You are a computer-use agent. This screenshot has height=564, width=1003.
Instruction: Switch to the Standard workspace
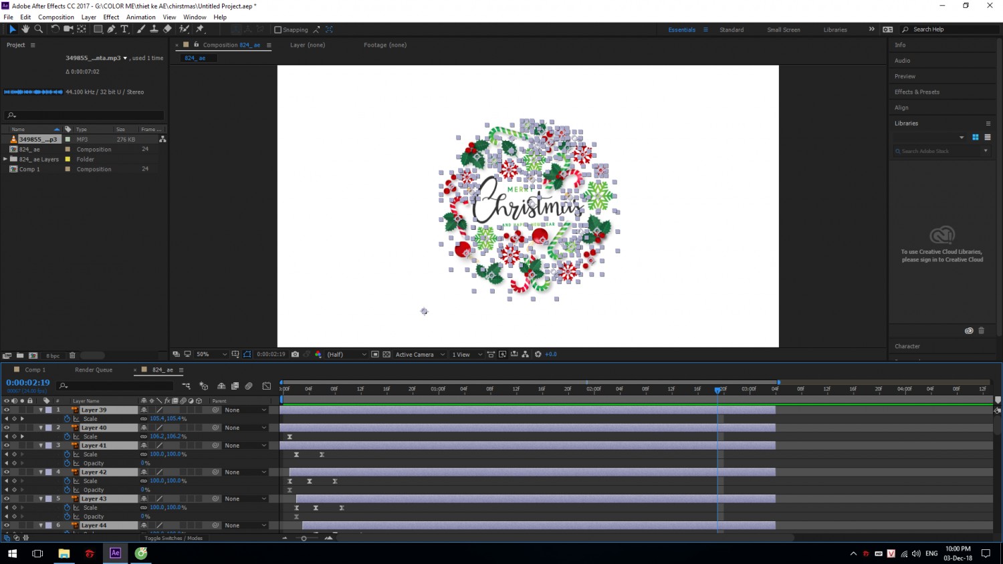pyautogui.click(x=732, y=29)
